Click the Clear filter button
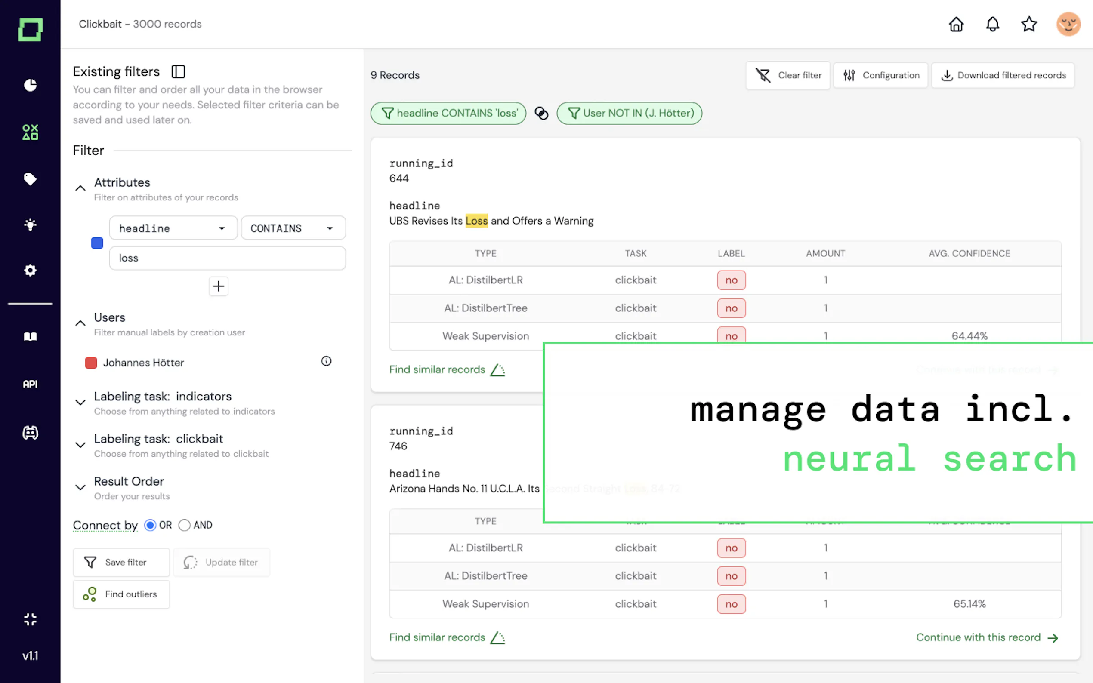 tap(787, 75)
